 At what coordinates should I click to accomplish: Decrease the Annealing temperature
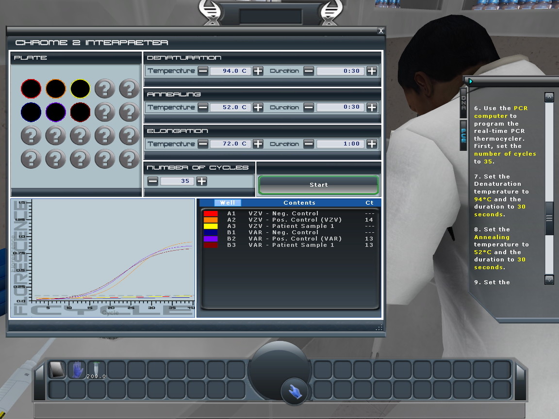pos(204,107)
